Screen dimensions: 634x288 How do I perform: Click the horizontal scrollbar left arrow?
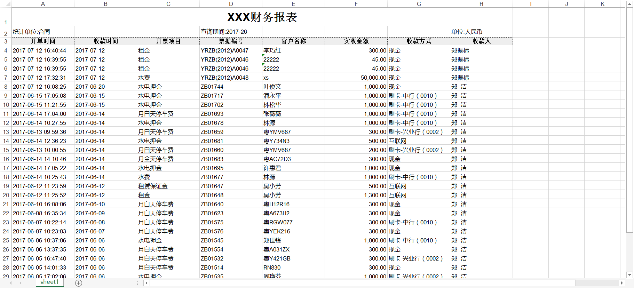(146, 283)
